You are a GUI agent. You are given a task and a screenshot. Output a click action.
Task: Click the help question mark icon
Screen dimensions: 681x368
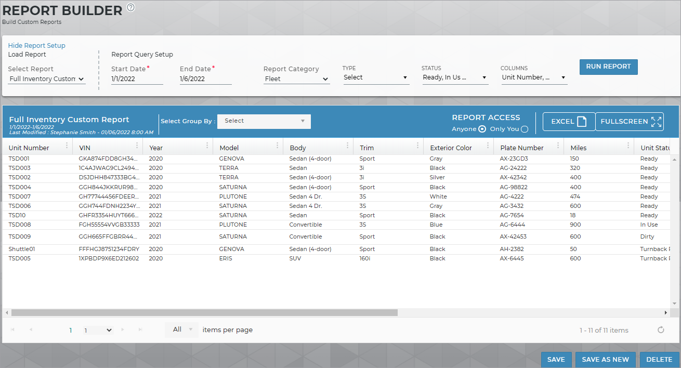[130, 7]
